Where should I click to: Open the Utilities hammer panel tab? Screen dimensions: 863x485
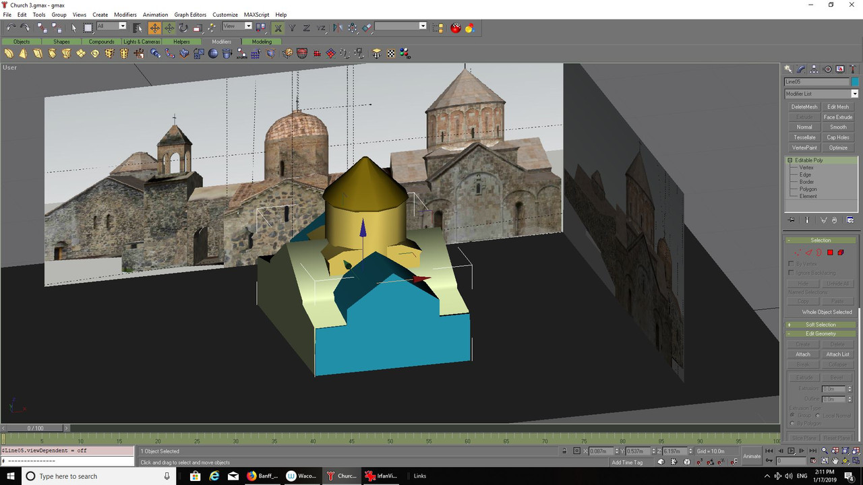(853, 69)
